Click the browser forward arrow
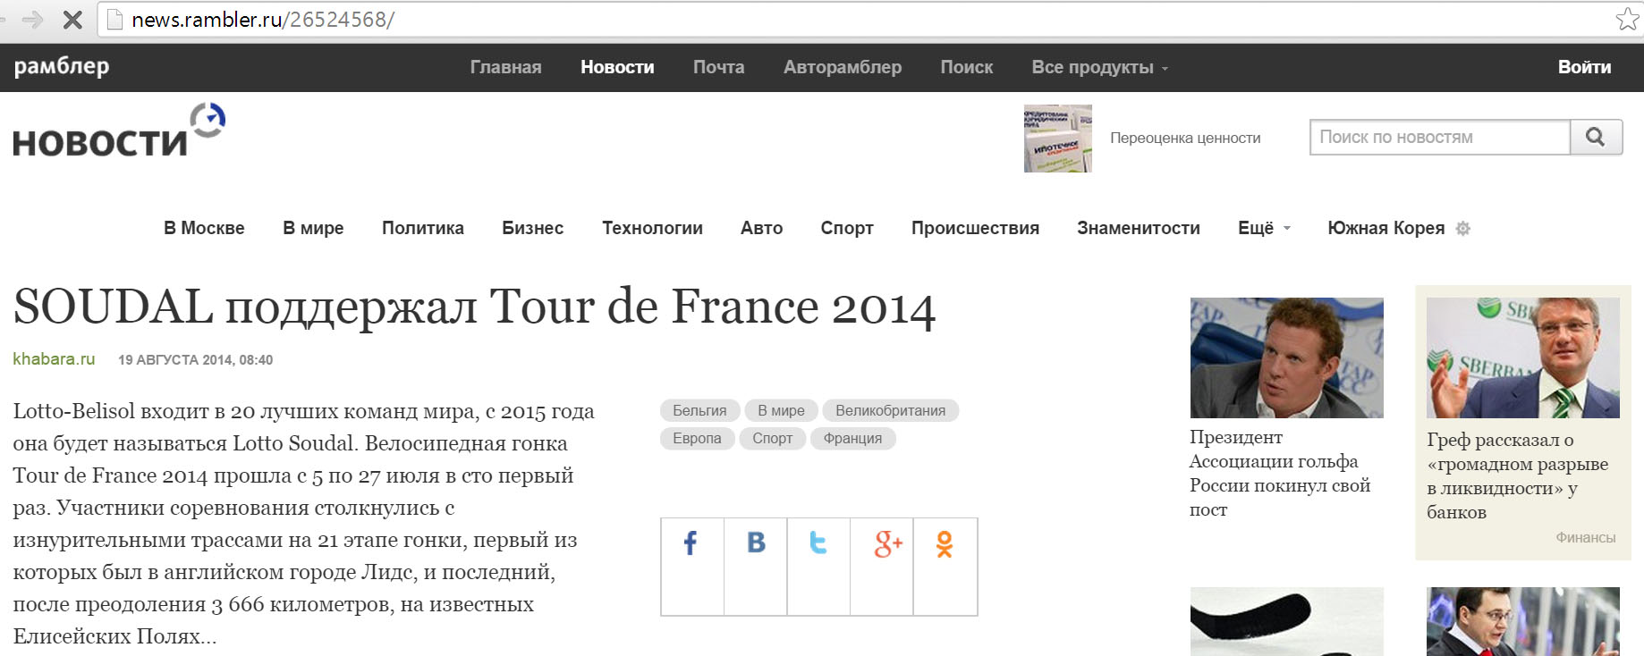The height and width of the screenshot is (656, 1644). [x=32, y=20]
